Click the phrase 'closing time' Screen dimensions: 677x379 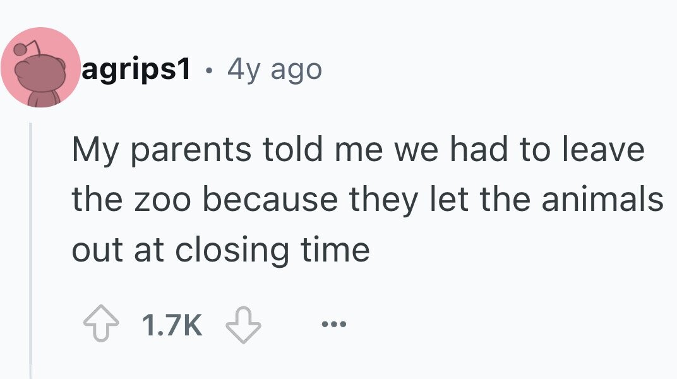(272, 250)
